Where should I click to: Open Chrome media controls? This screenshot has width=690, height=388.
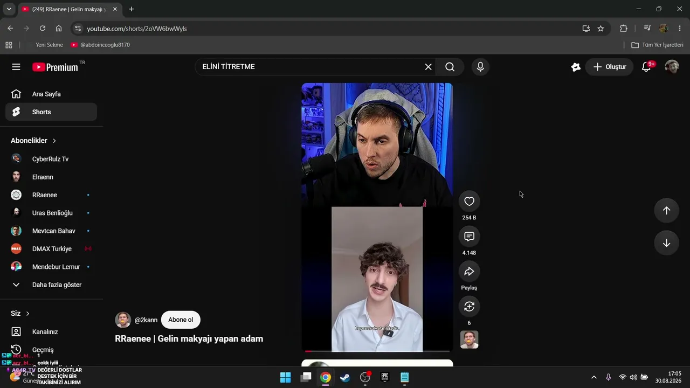(x=647, y=29)
